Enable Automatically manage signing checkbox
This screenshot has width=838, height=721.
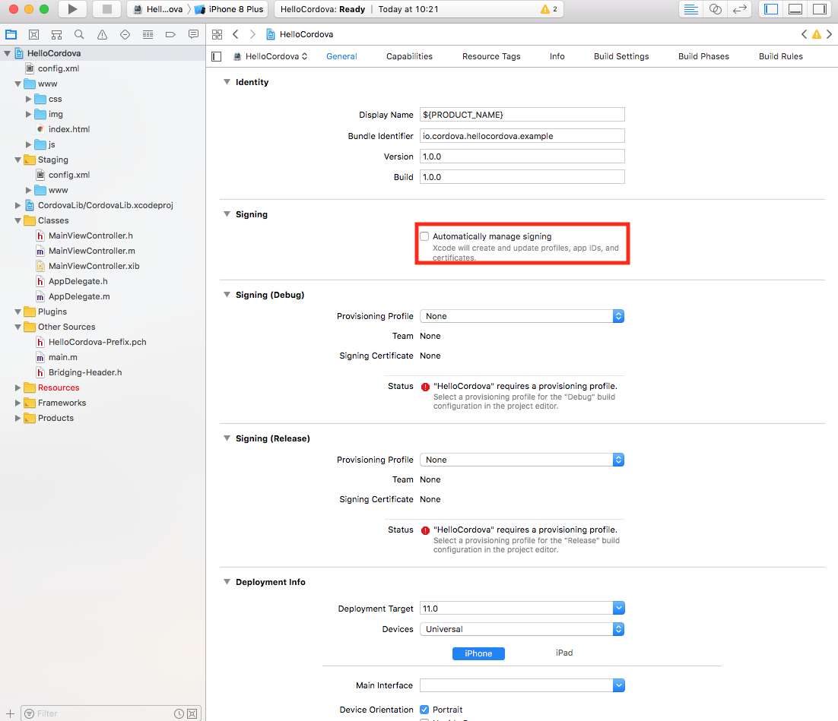coord(424,236)
